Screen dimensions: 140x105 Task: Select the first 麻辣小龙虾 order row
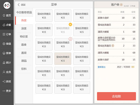click(117, 18)
